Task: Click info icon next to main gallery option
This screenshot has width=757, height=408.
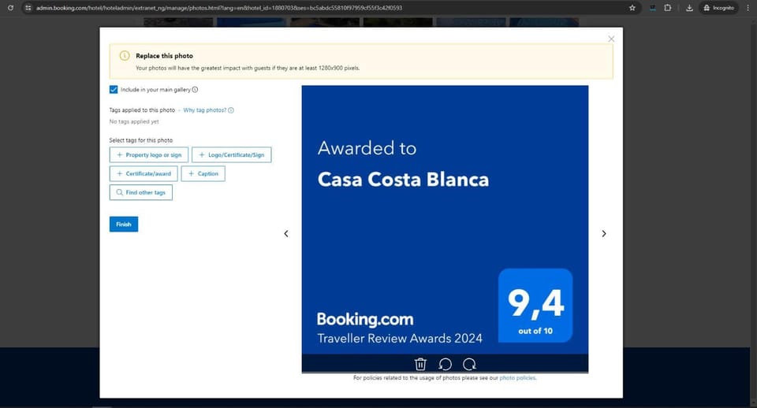Action: (195, 90)
